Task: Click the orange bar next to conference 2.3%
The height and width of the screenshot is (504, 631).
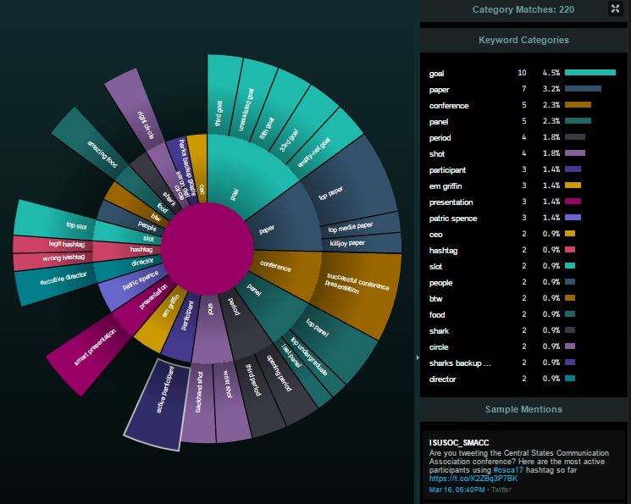Action: coord(578,105)
